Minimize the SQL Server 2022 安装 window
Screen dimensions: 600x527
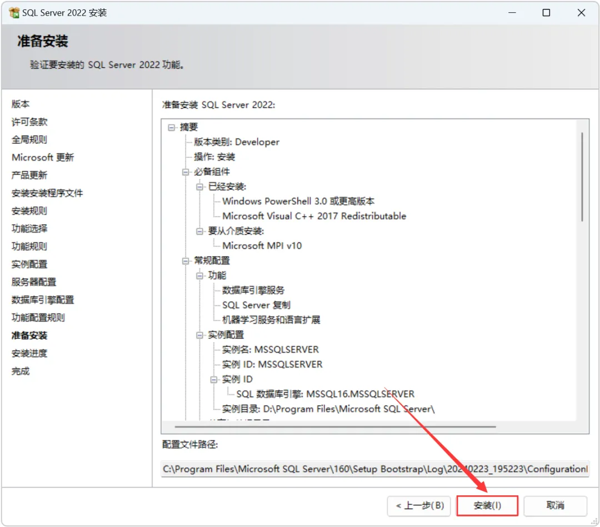click(x=512, y=13)
